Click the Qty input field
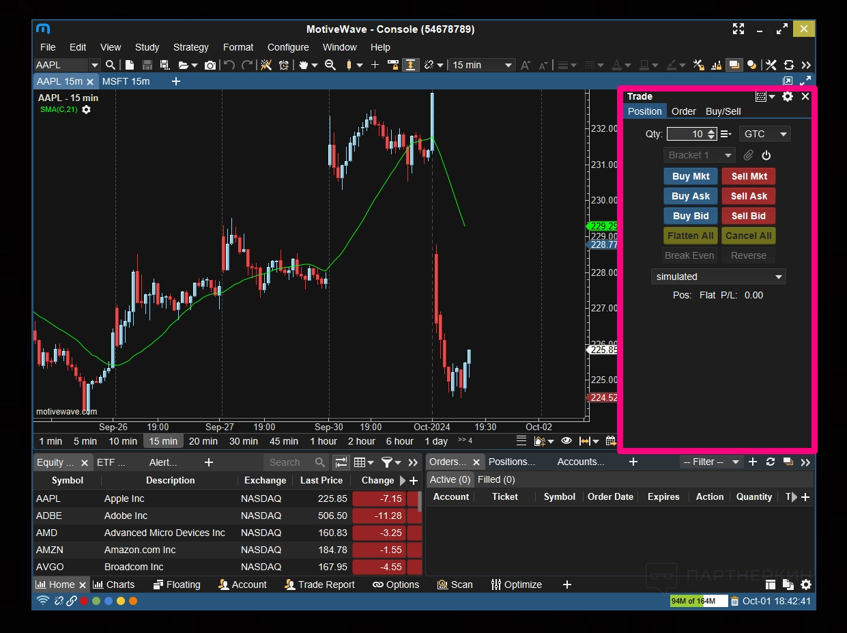Image resolution: width=847 pixels, height=633 pixels. click(687, 134)
